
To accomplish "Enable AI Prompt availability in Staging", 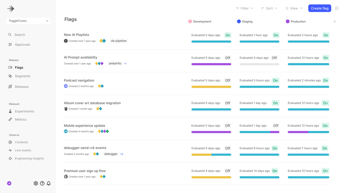I will click(274, 58).
